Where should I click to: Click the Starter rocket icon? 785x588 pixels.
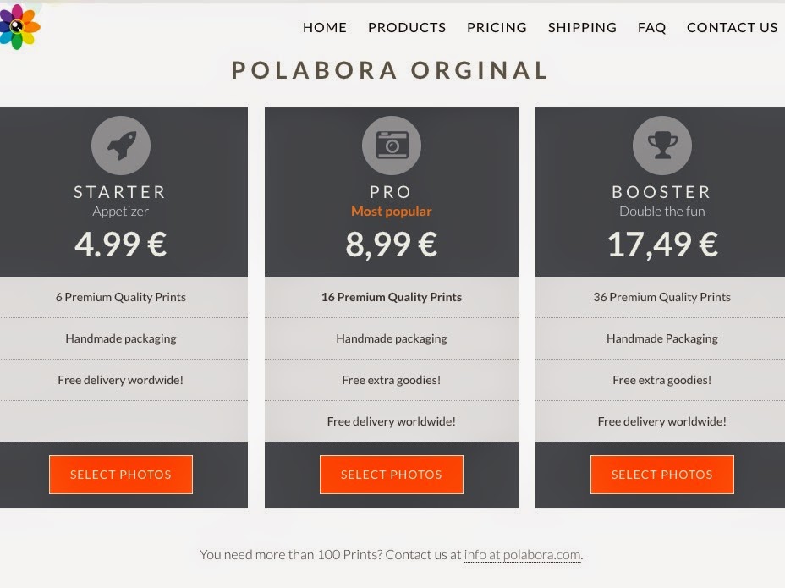pyautogui.click(x=121, y=146)
